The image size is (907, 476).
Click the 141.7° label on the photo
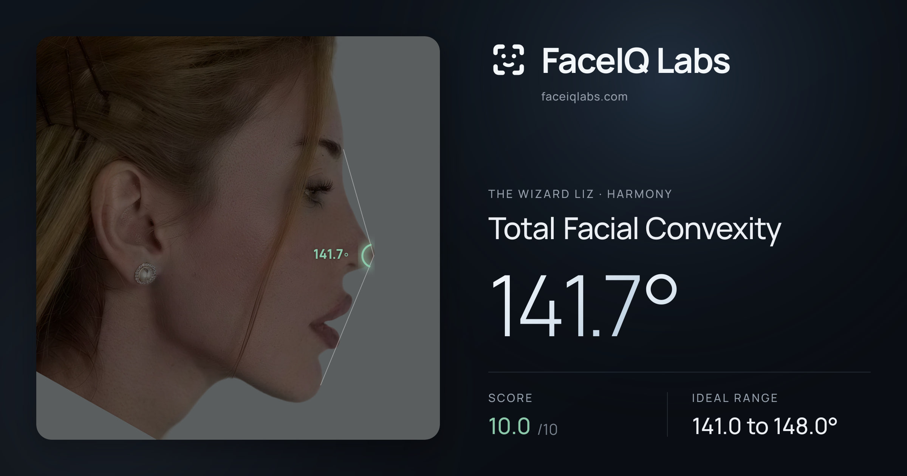coord(331,254)
